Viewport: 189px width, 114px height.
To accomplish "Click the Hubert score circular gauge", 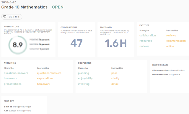I will [18, 45].
